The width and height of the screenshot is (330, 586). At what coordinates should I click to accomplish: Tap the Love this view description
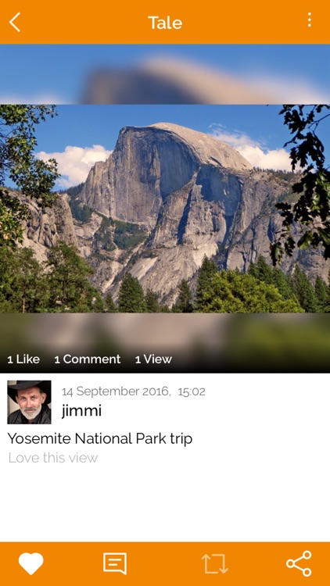click(52, 458)
